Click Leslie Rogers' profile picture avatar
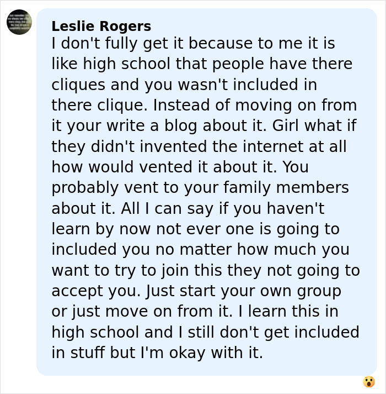The height and width of the screenshot is (394, 386). coord(19,22)
